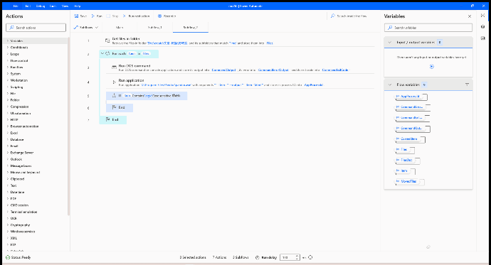Click the filter icon in Flow variables
Screen dimensions: 491x265
tap(467, 85)
